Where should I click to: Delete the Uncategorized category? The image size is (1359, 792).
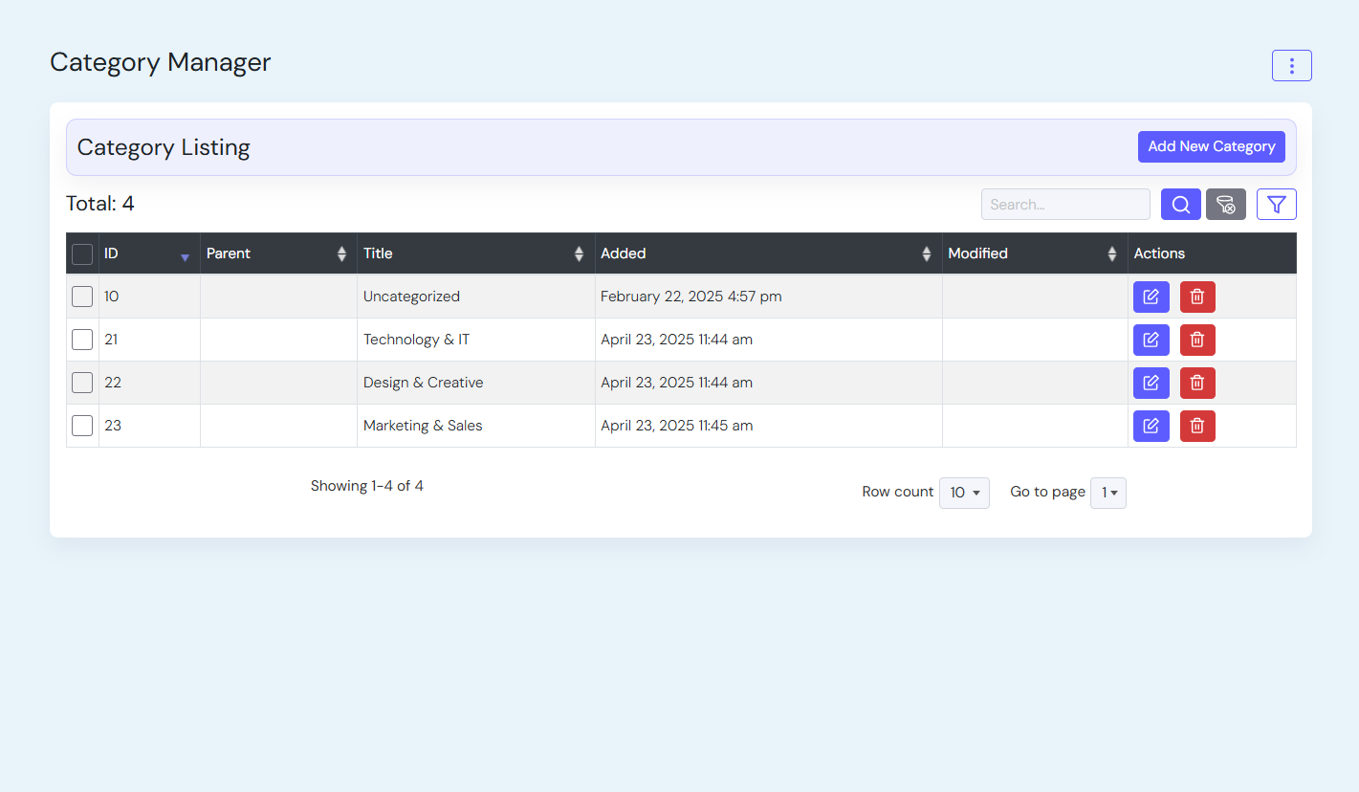click(1196, 297)
